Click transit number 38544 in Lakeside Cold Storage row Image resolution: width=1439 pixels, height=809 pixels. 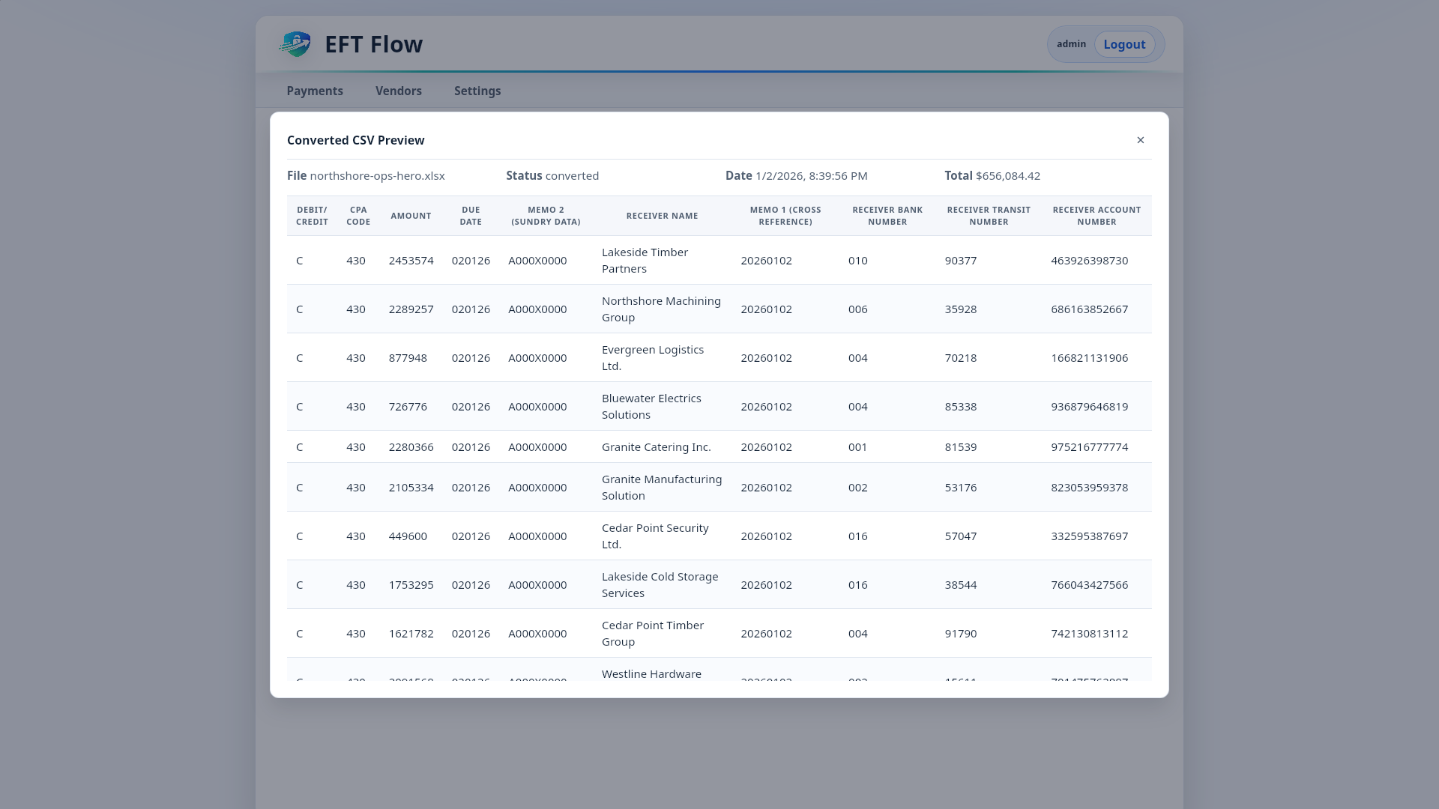960,585
